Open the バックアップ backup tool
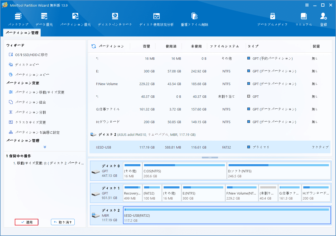The width and height of the screenshot is (336, 236). coord(18,19)
